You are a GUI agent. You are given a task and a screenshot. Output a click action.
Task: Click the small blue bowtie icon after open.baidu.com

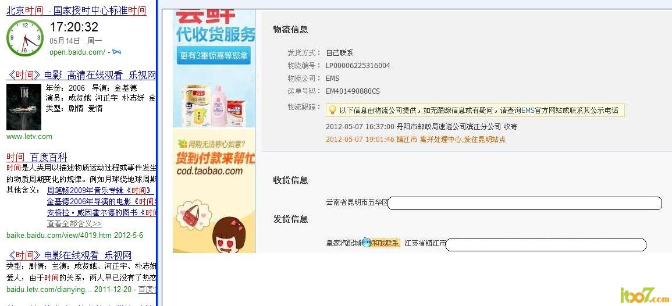click(116, 52)
